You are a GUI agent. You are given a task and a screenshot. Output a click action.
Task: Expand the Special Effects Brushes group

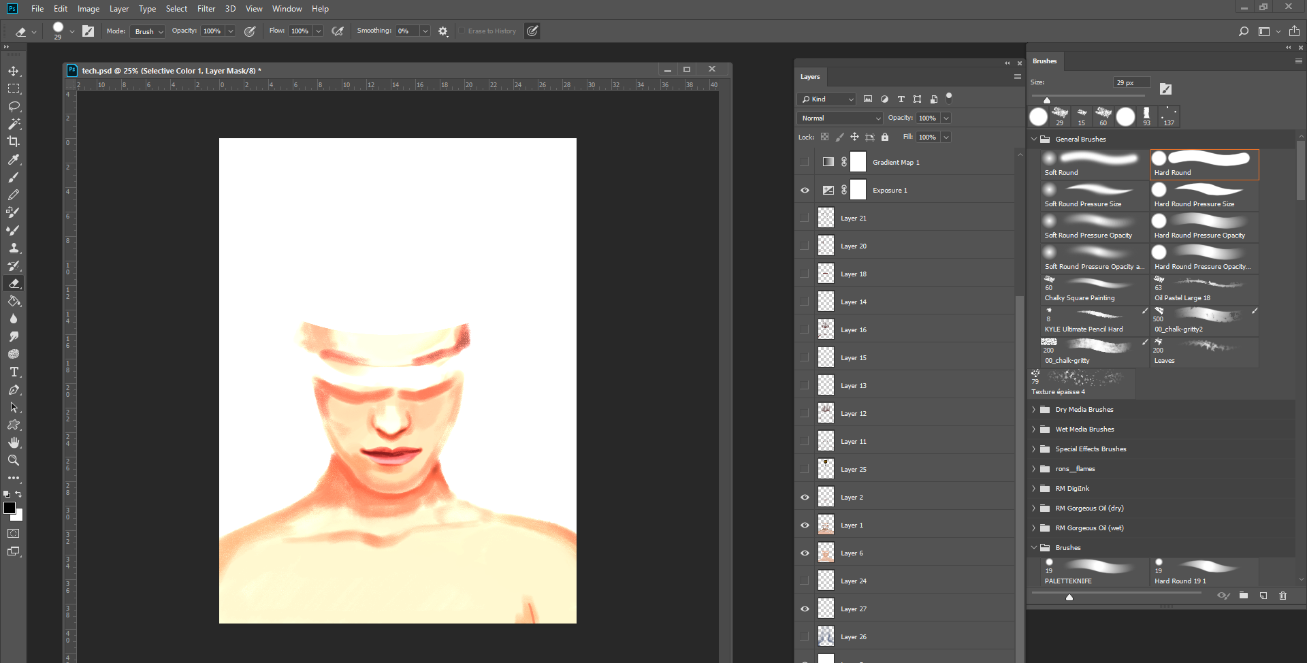tap(1035, 449)
